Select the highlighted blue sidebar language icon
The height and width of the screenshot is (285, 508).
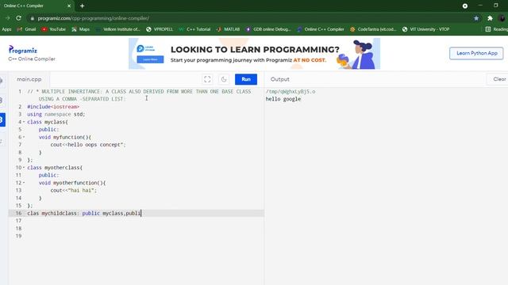[2, 120]
